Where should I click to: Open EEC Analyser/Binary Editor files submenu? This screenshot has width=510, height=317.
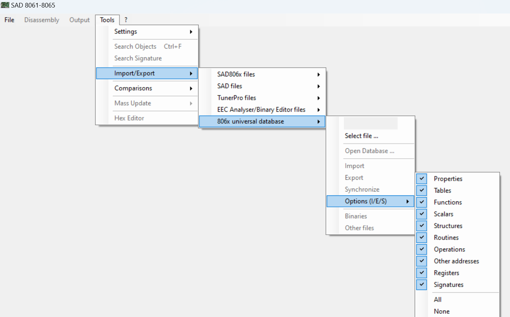click(x=262, y=110)
